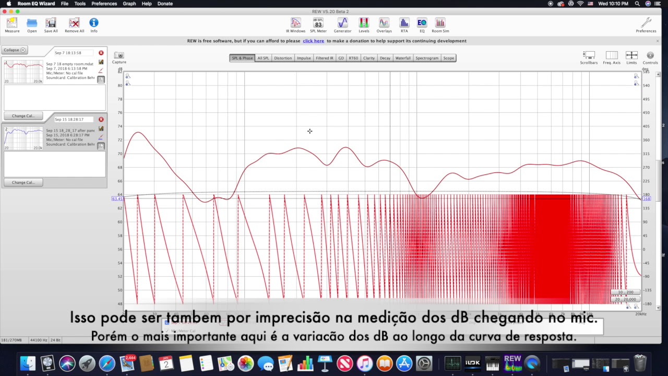Switch to the SPL & Phase tab
Viewport: 668px width, 376px height.
(242, 58)
